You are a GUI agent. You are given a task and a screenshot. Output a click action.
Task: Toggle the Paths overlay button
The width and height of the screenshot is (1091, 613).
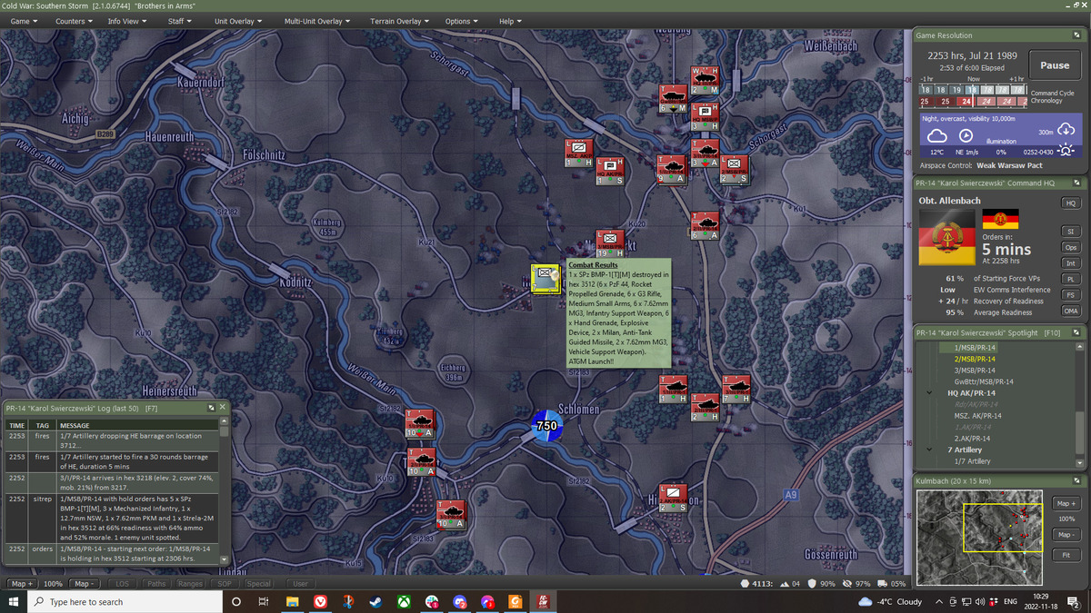(156, 584)
